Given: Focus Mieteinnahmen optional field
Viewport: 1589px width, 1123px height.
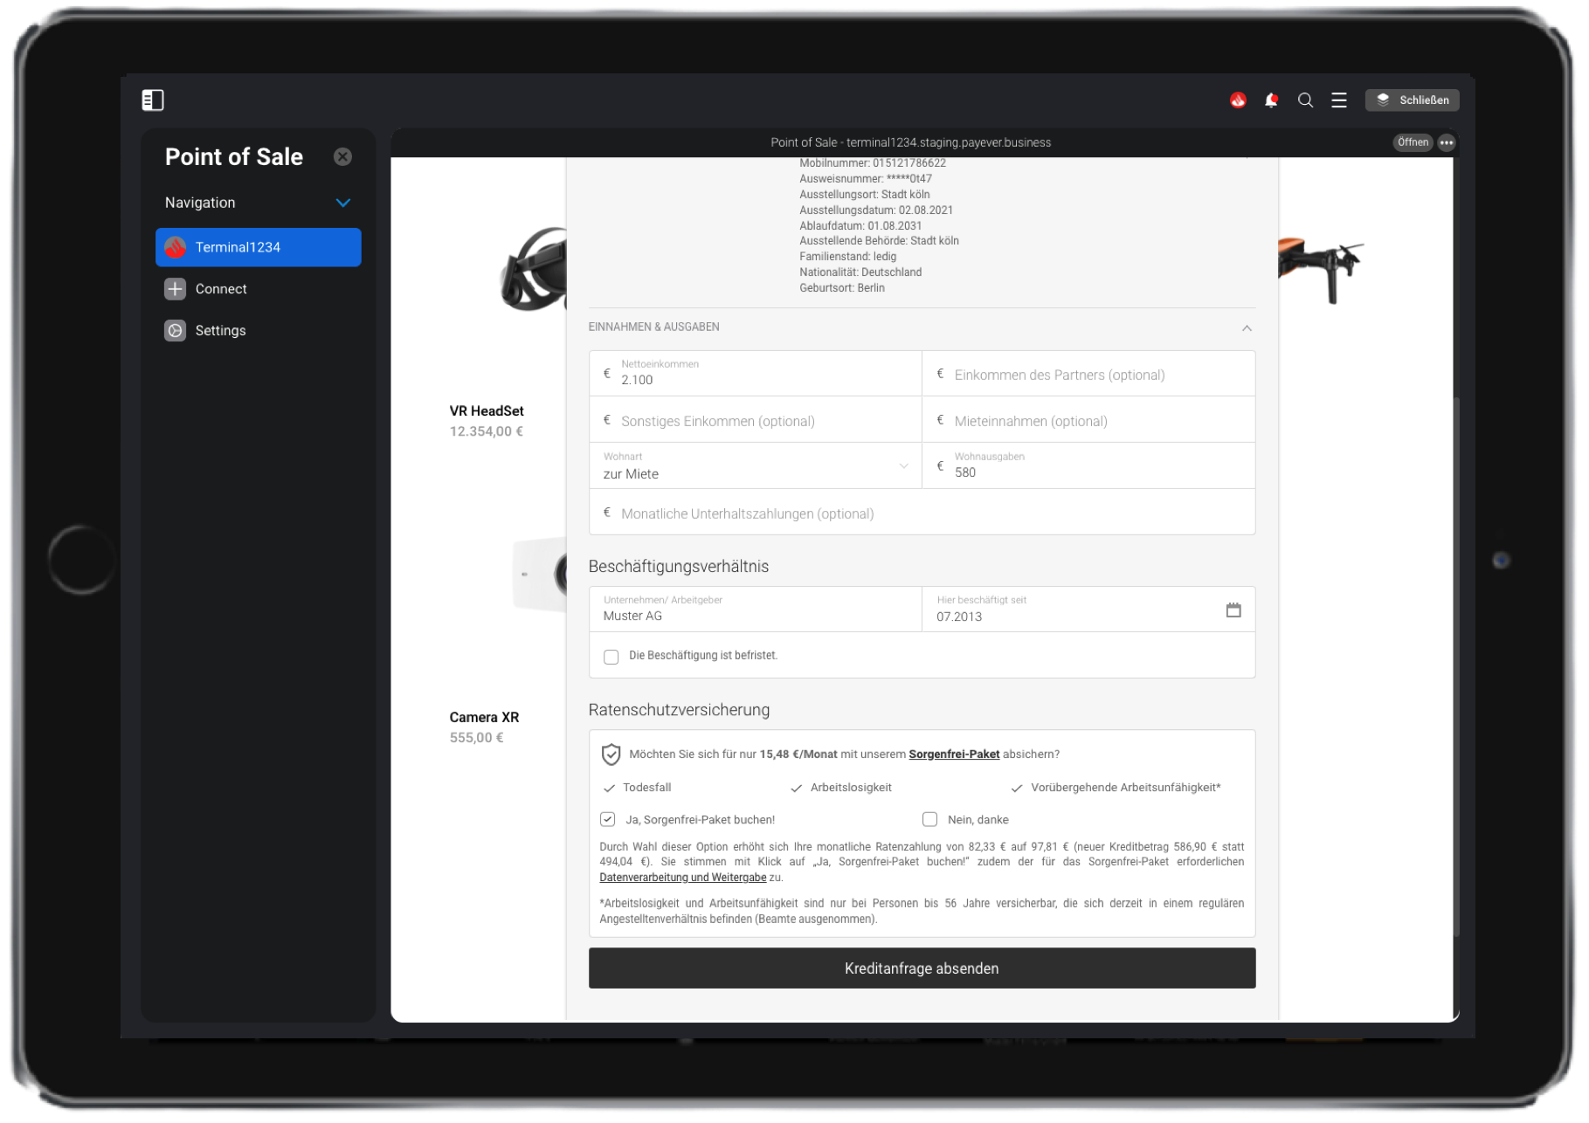Looking at the screenshot, I should (1088, 420).
